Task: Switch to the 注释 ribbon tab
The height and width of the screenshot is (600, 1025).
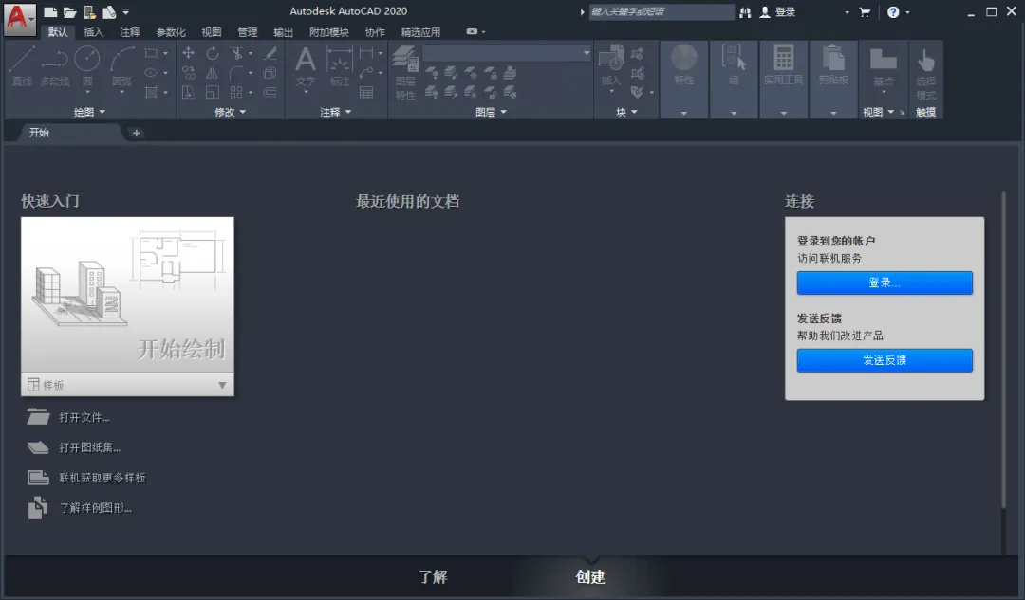Action: coord(129,32)
